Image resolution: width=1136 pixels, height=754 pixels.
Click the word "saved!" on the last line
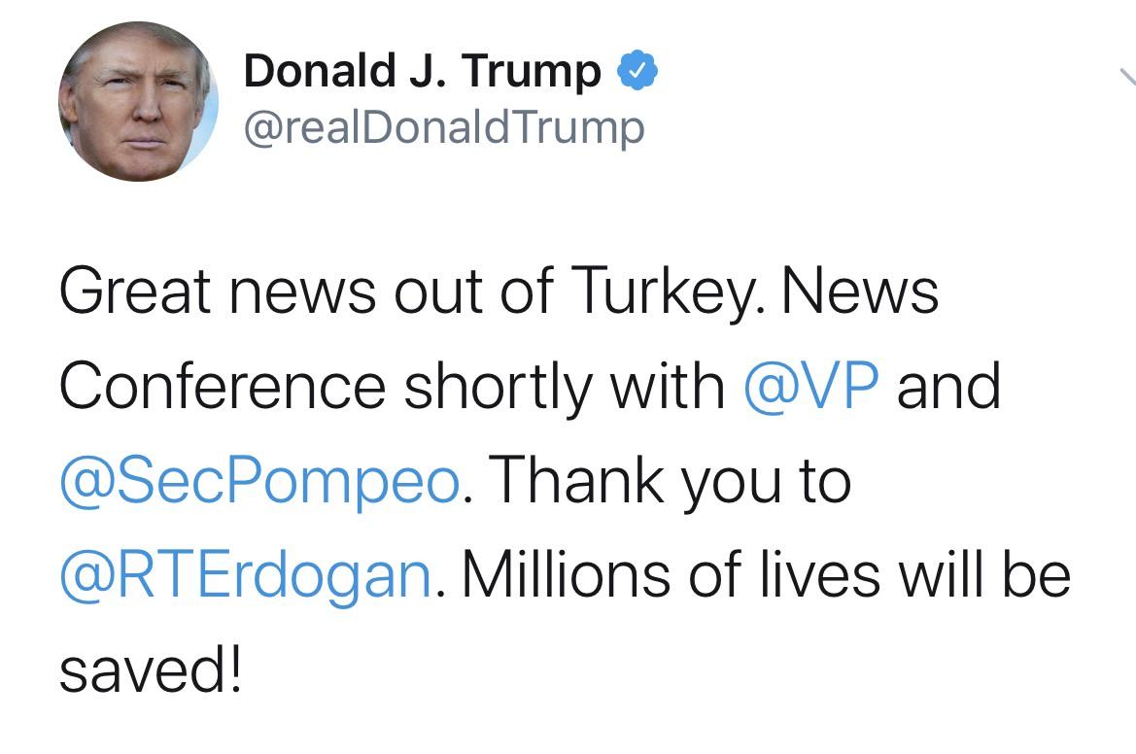click(x=150, y=668)
